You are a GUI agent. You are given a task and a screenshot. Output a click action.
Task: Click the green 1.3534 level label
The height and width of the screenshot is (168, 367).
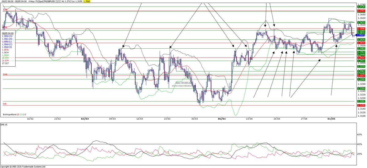(361, 39)
